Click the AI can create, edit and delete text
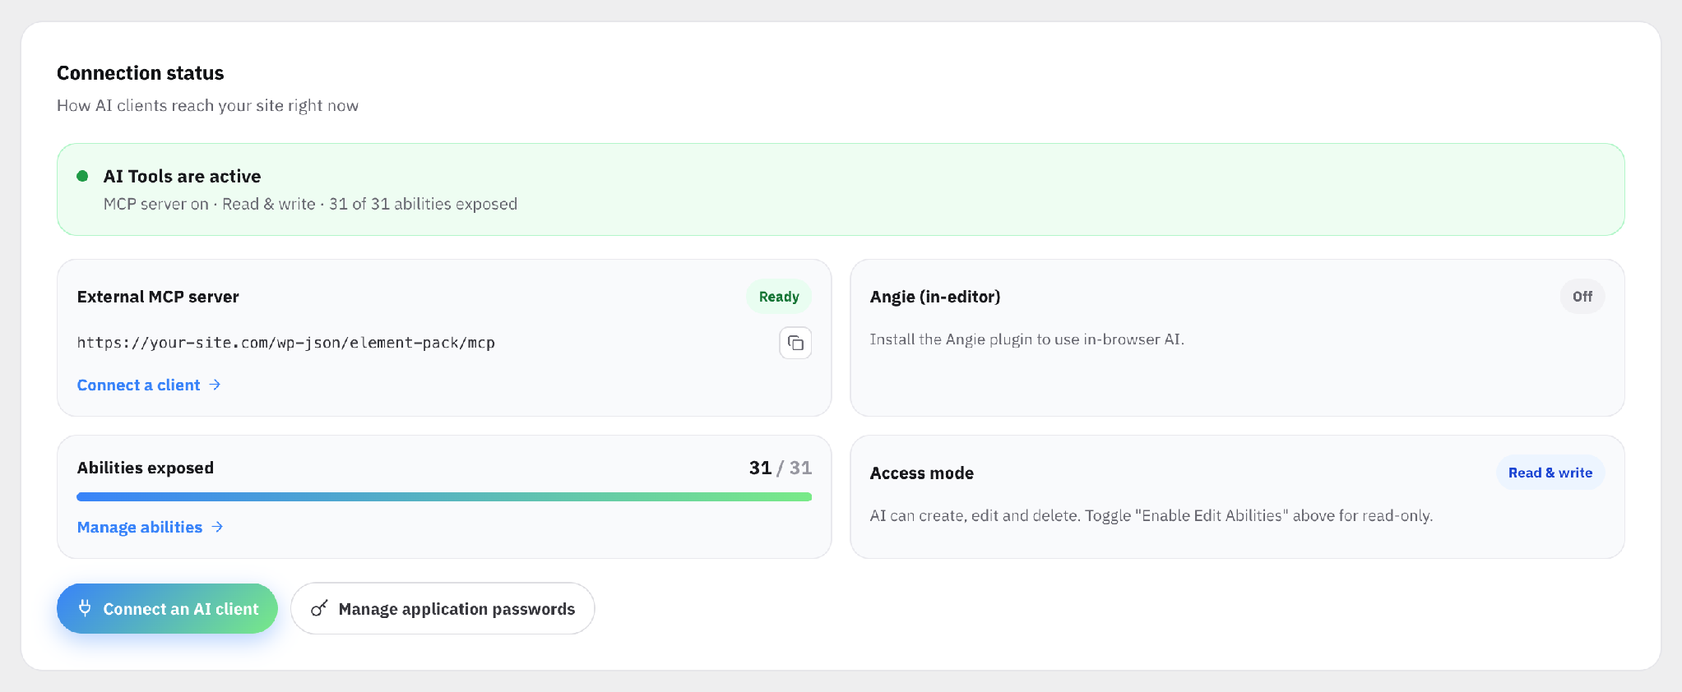Viewport: 1682px width, 692px height. tap(1151, 515)
